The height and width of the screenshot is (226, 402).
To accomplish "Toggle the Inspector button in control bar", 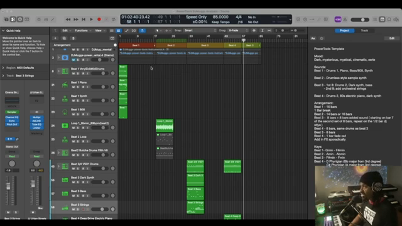I will tap(13, 19).
